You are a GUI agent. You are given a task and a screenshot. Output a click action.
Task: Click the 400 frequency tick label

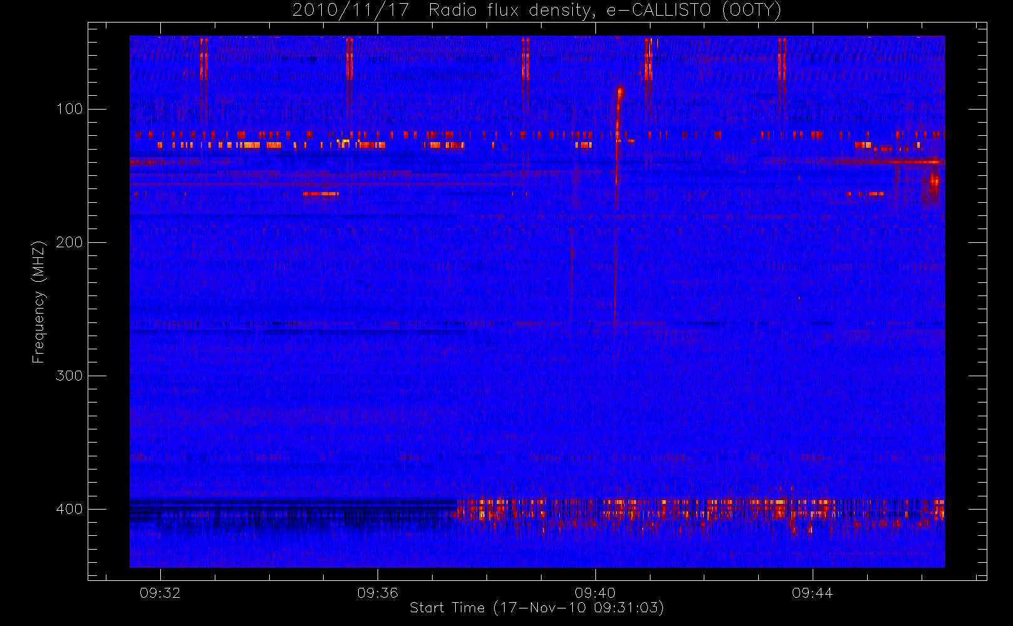pos(69,509)
